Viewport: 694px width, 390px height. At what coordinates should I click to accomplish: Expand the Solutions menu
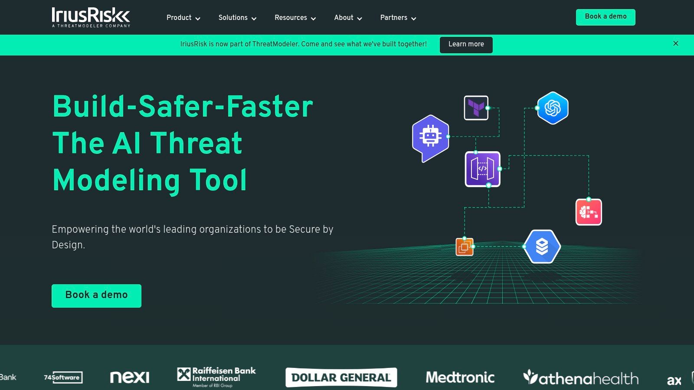click(x=238, y=18)
